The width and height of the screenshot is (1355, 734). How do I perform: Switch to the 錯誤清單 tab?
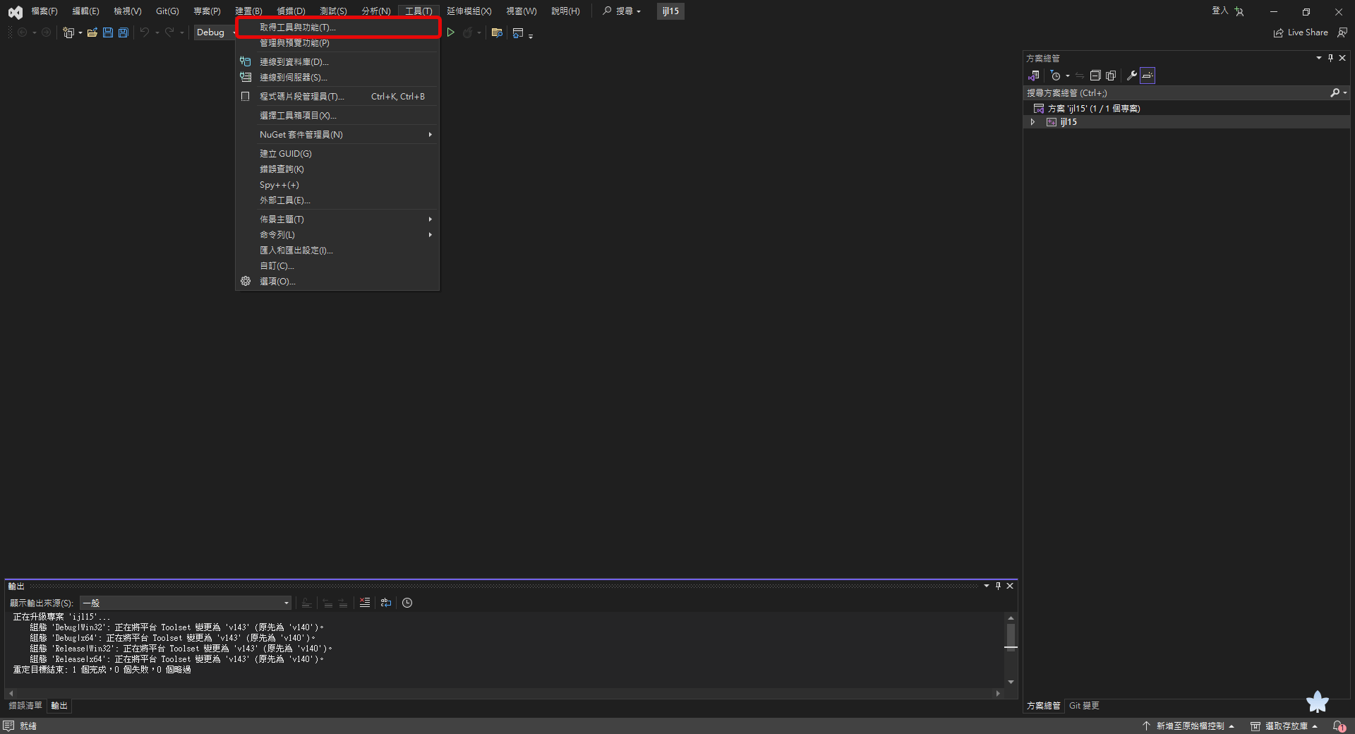25,706
